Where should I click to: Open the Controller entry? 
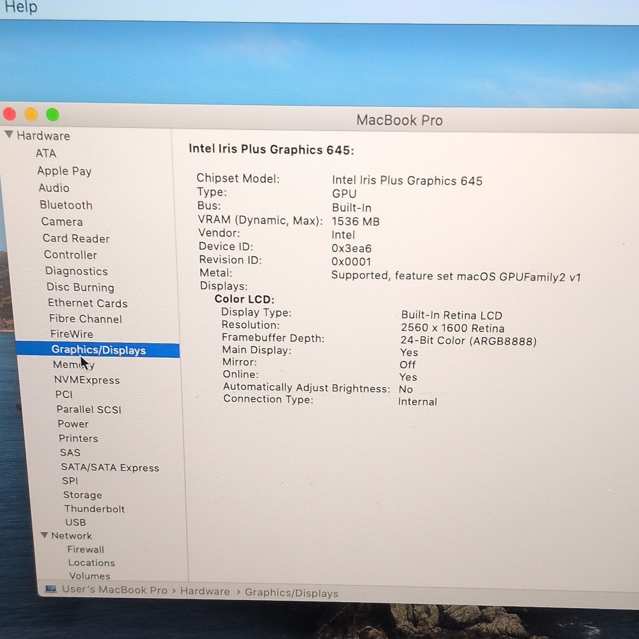(x=71, y=255)
